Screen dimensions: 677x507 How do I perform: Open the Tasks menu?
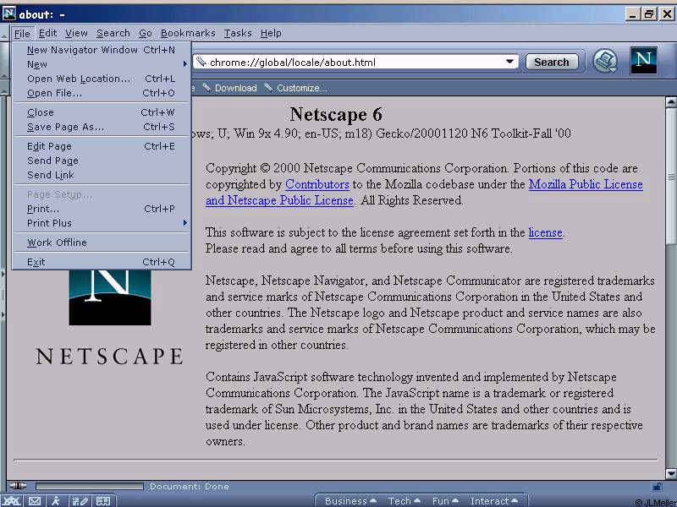(238, 33)
